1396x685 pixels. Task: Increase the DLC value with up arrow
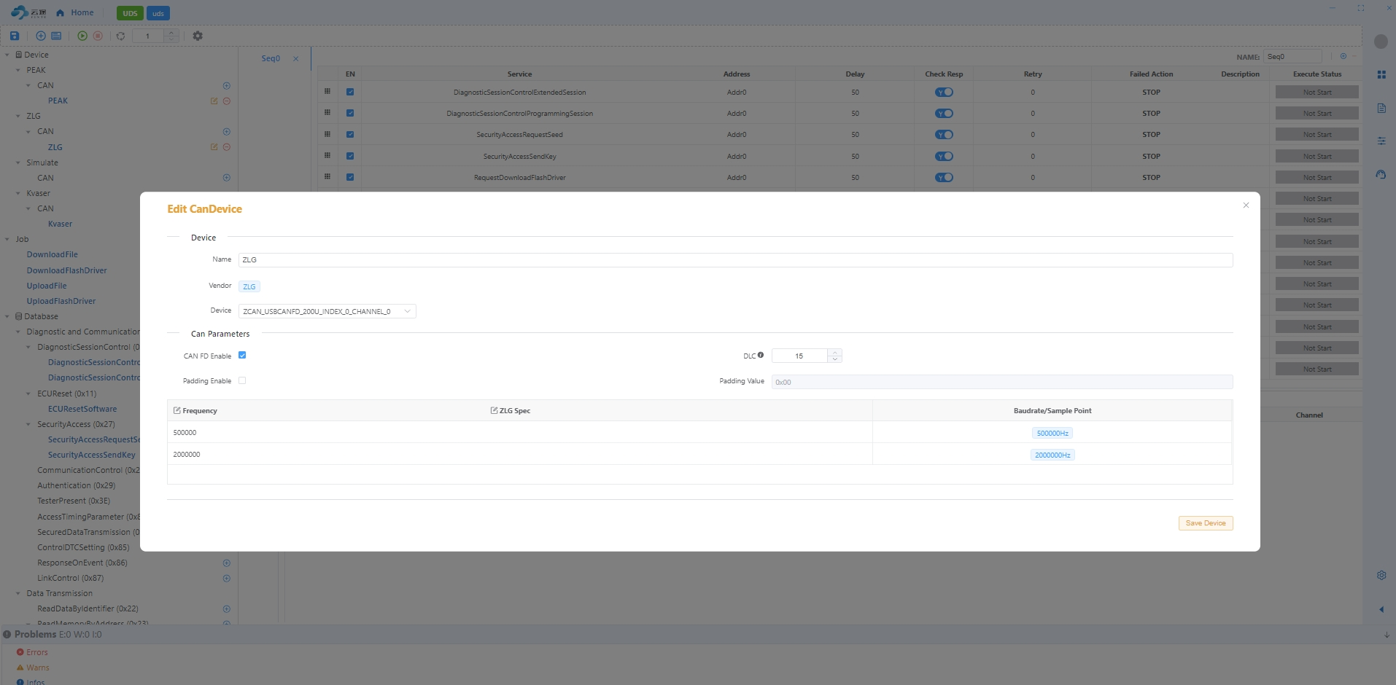[x=836, y=352]
